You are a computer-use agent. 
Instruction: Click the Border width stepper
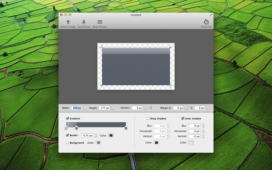click(96, 135)
